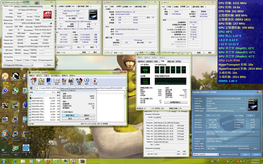Open Street Fighter desktop shortcut

pyautogui.click(x=5, y=107)
